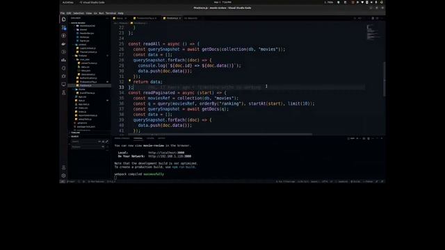
Task: Open ThemeContext.js in the file tree
Action: (88, 52)
